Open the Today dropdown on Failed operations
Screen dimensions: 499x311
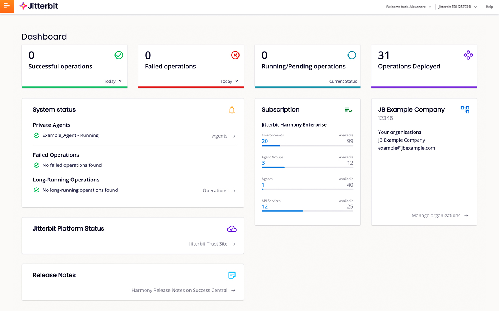(x=230, y=81)
